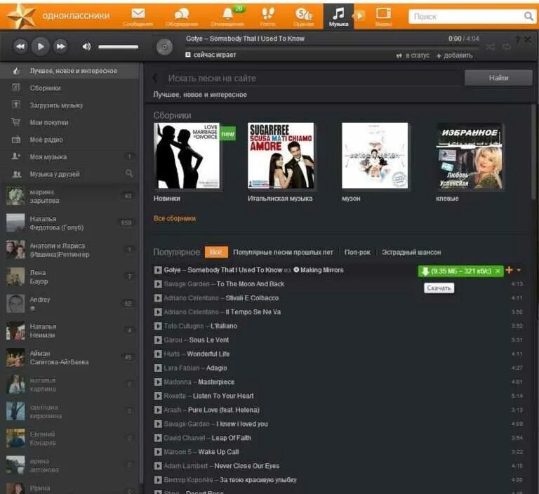The width and height of the screenshot is (539, 494).
Task: Click friends search magnifier in sidebar
Action: (129, 173)
